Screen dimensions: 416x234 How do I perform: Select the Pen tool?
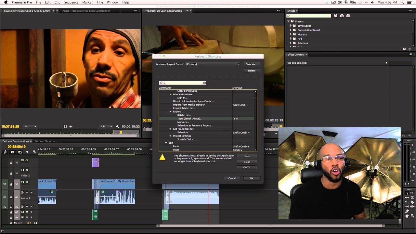point(407,211)
